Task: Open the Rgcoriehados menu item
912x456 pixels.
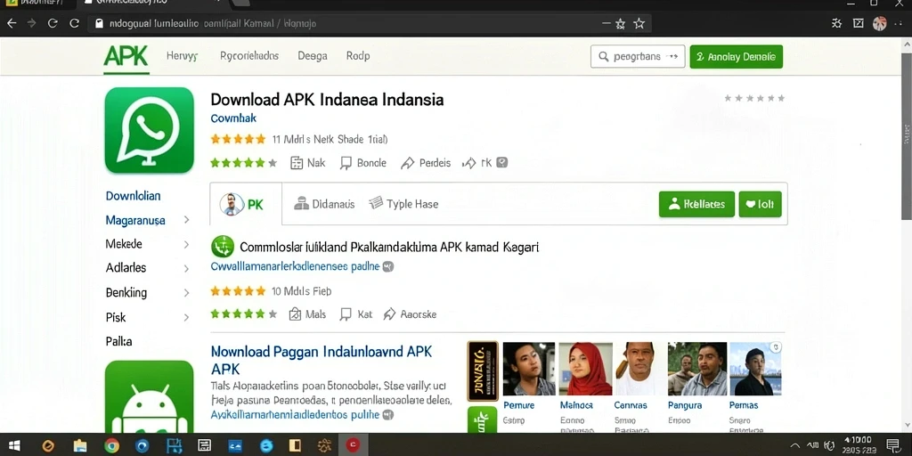Action: (249, 56)
